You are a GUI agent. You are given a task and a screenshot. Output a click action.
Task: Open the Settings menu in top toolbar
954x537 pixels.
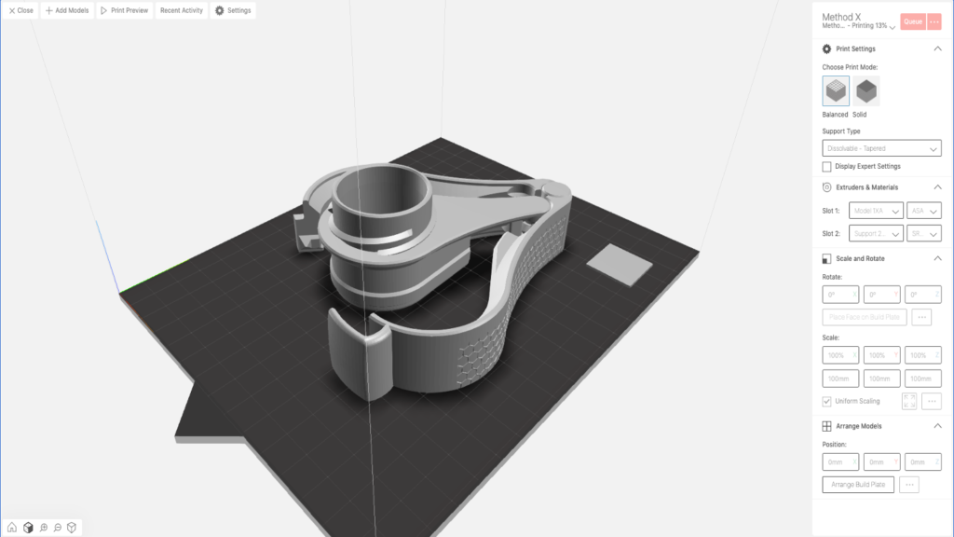point(231,10)
